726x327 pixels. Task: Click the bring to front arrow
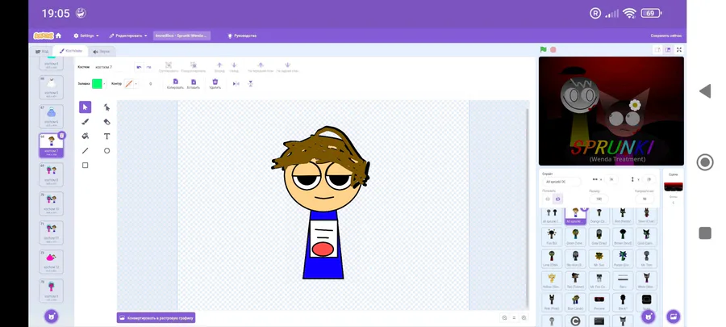tap(261, 67)
